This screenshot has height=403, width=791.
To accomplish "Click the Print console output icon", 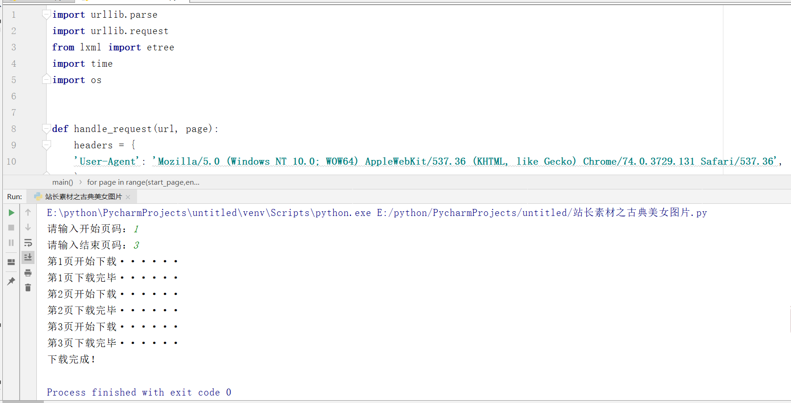I will [28, 273].
